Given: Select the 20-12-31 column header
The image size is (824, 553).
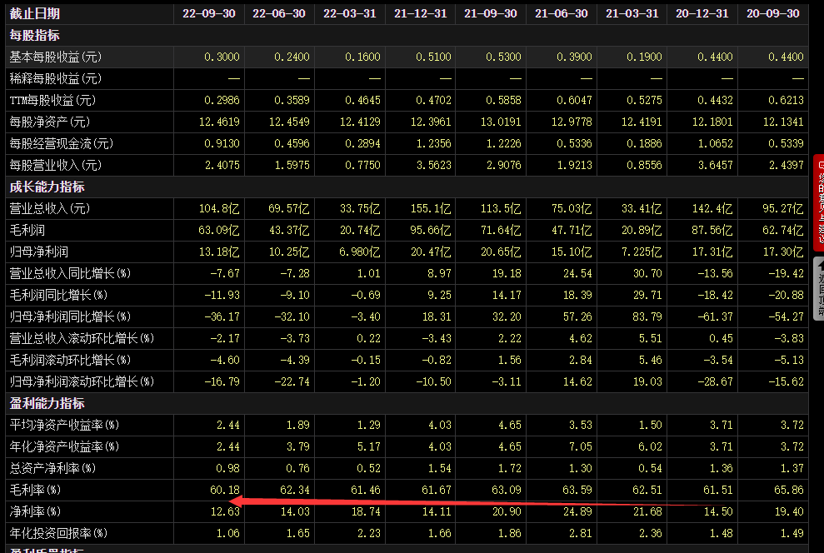Looking at the screenshot, I should (x=702, y=13).
